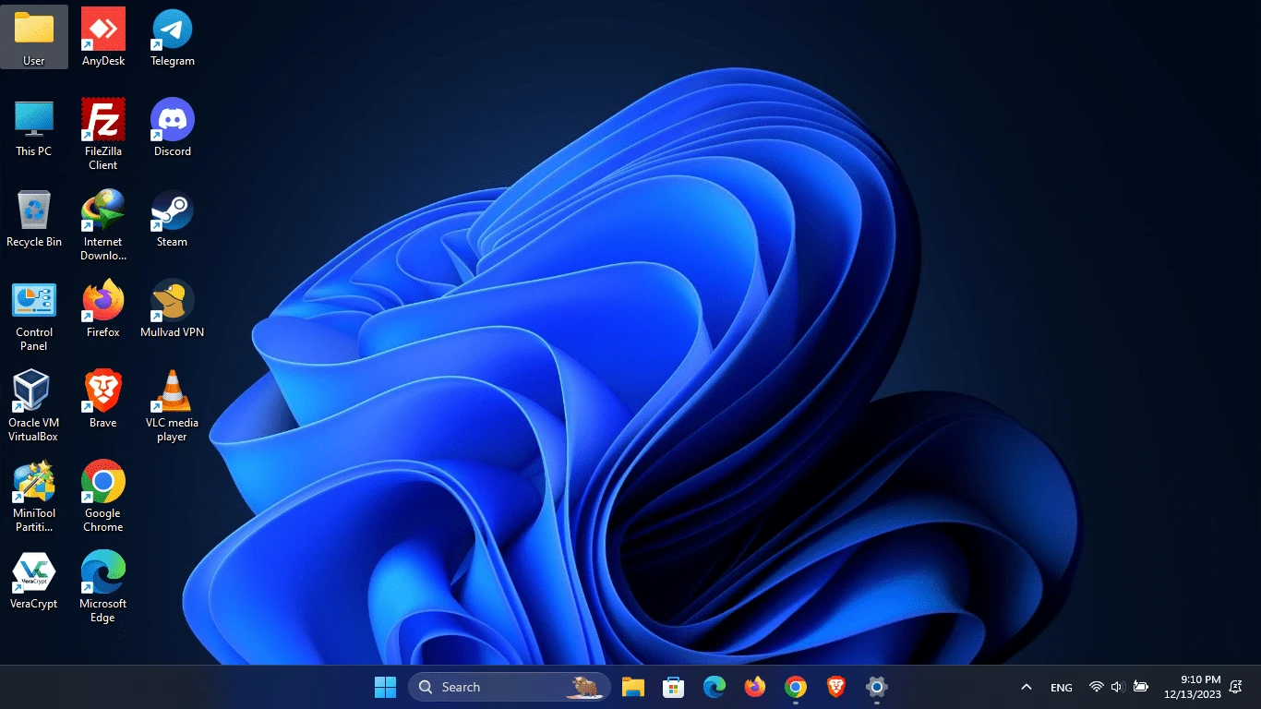Screen dimensions: 1261x709
Task: Open Internet Download Manager
Action: (102, 210)
